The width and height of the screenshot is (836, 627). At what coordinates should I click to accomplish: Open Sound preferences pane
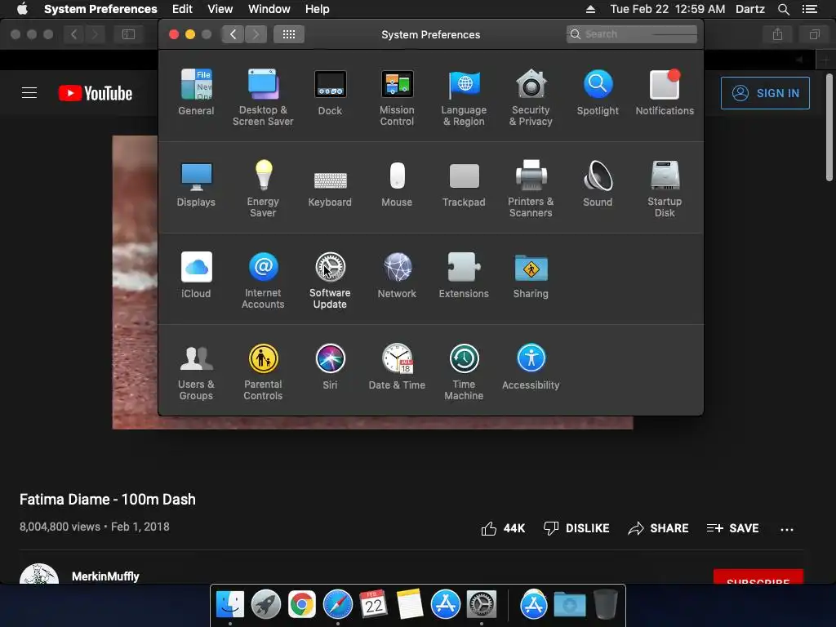(x=598, y=184)
